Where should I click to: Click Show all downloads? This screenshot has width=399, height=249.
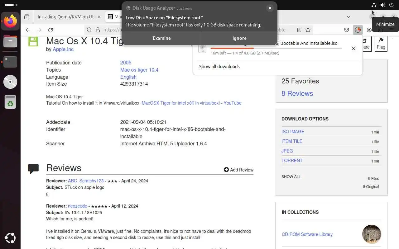pyautogui.click(x=219, y=67)
